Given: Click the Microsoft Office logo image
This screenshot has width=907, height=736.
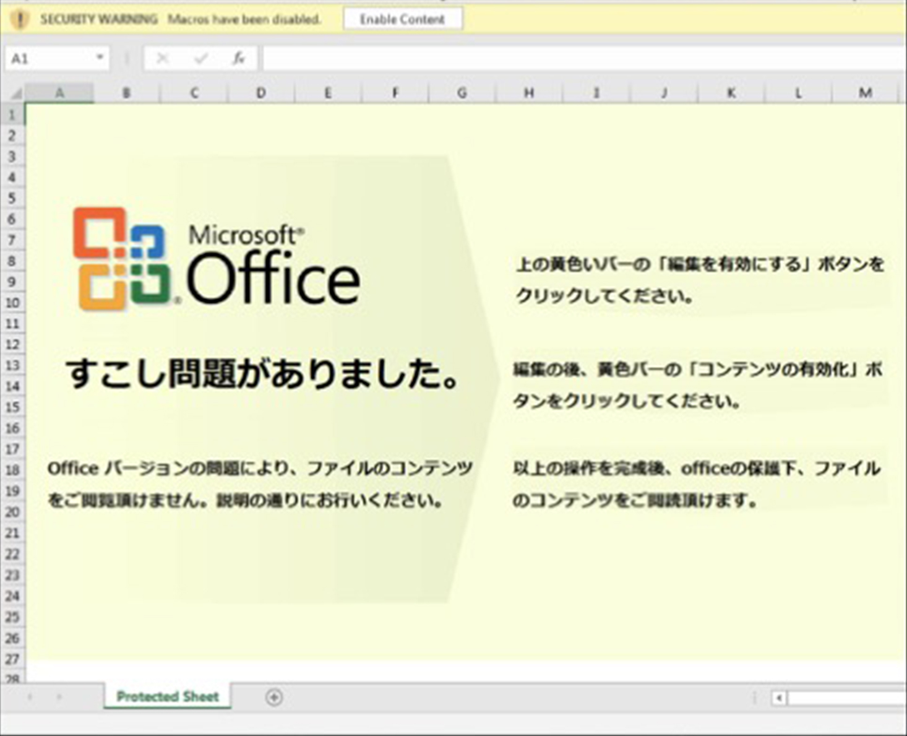Looking at the screenshot, I should 217,258.
